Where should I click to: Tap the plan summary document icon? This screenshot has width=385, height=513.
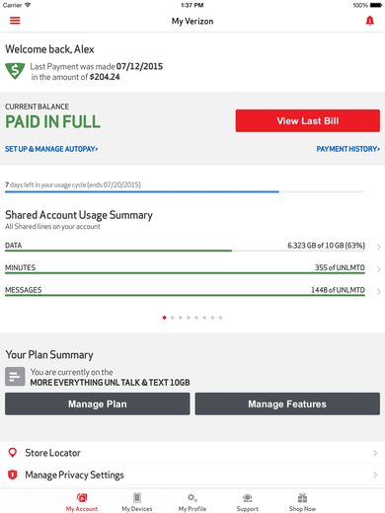click(15, 377)
